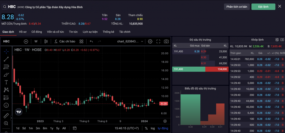Click the red 8.31 depth chart bar
285x133 pixels.
point(220,114)
